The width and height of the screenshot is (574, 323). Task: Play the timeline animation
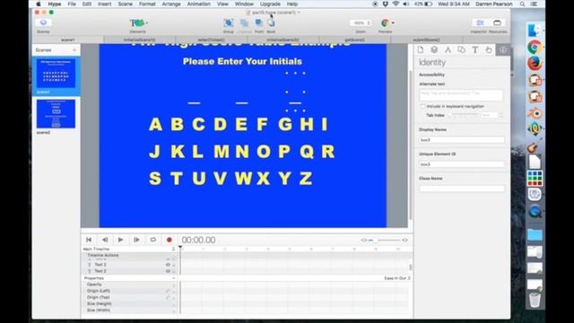click(x=120, y=240)
